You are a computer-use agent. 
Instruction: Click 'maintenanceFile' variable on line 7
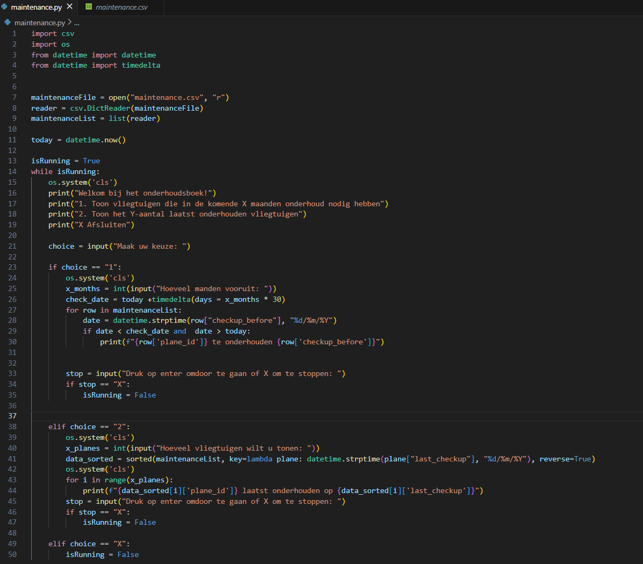tap(63, 97)
